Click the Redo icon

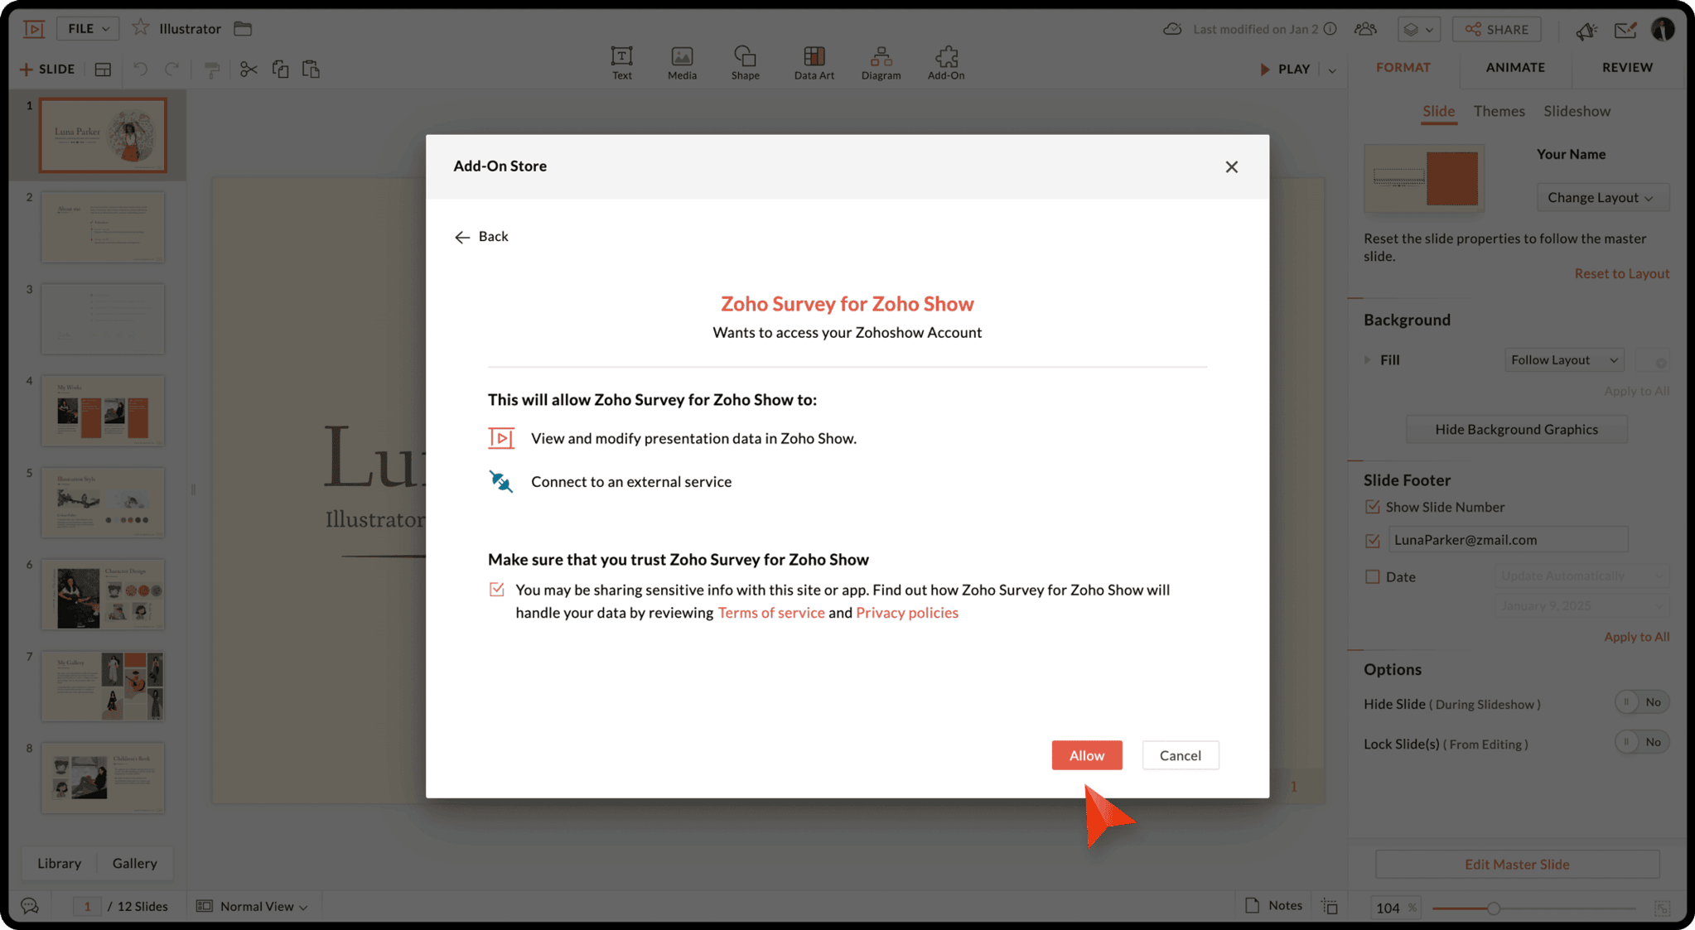click(171, 69)
